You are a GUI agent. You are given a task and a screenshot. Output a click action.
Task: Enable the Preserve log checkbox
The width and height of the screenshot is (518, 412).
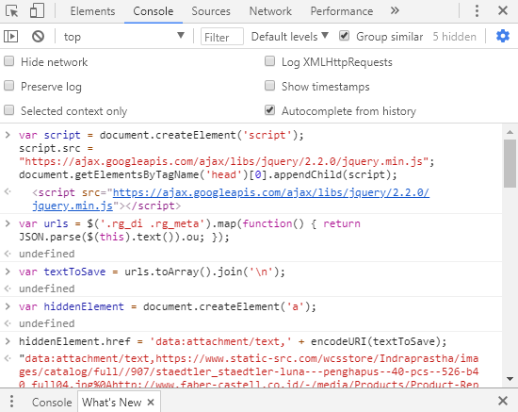(x=8, y=86)
